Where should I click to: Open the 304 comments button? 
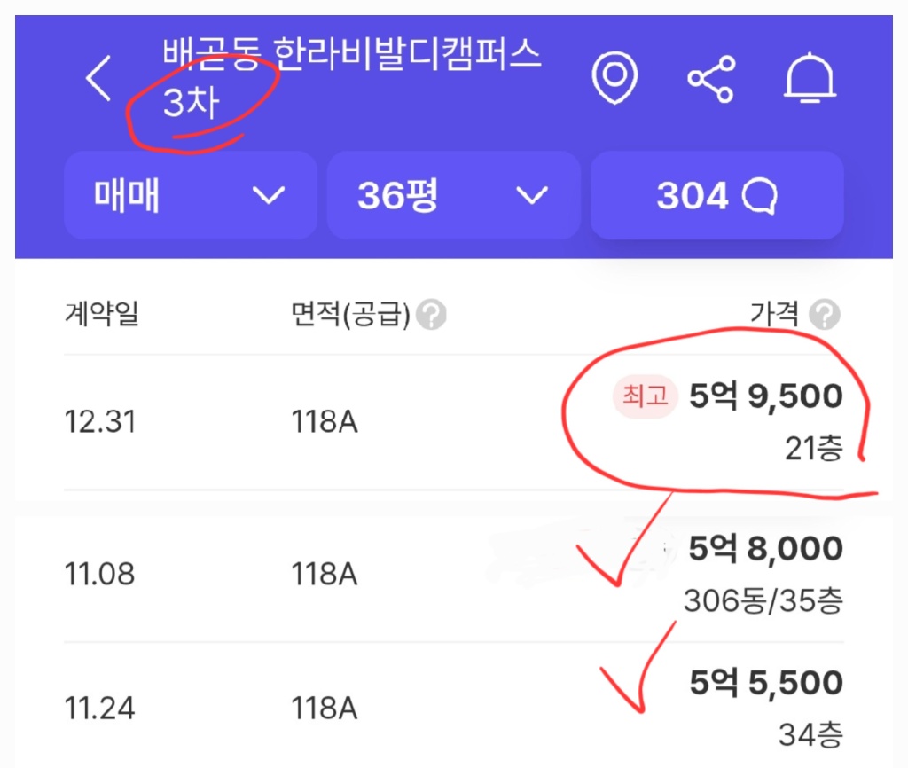716,195
